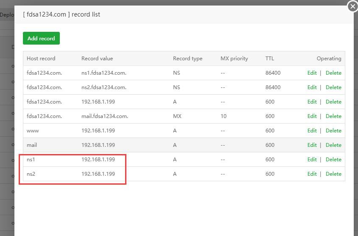This screenshot has width=358, height=236.
Task: Edit the MX record row
Action: 312,116
